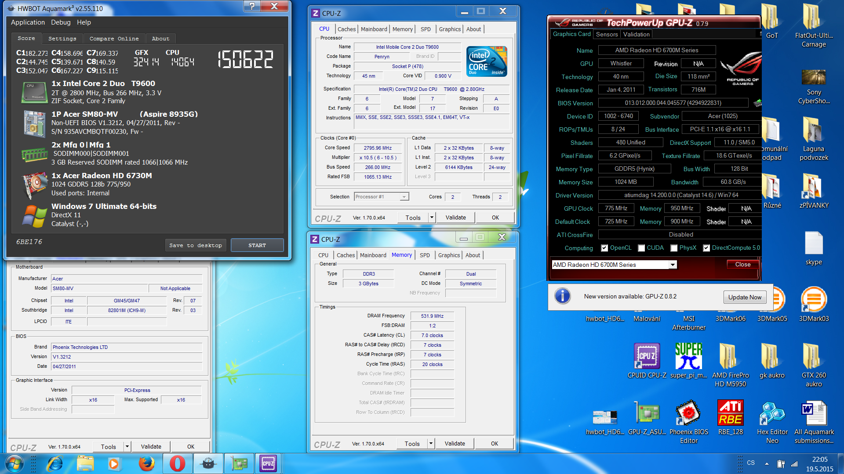Open the CPU-Z taskbar icon
The image size is (844, 474).
[x=268, y=463]
